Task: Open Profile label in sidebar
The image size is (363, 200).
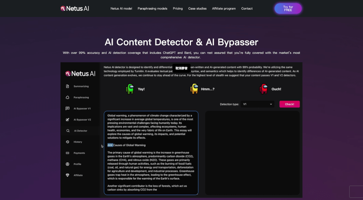Action: tap(77, 164)
